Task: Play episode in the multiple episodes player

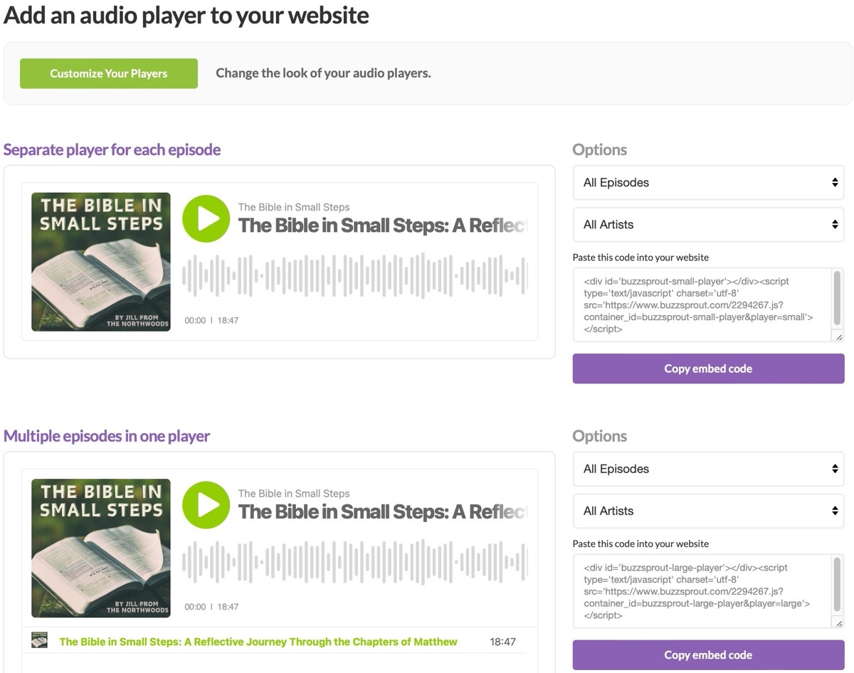Action: coord(206,505)
